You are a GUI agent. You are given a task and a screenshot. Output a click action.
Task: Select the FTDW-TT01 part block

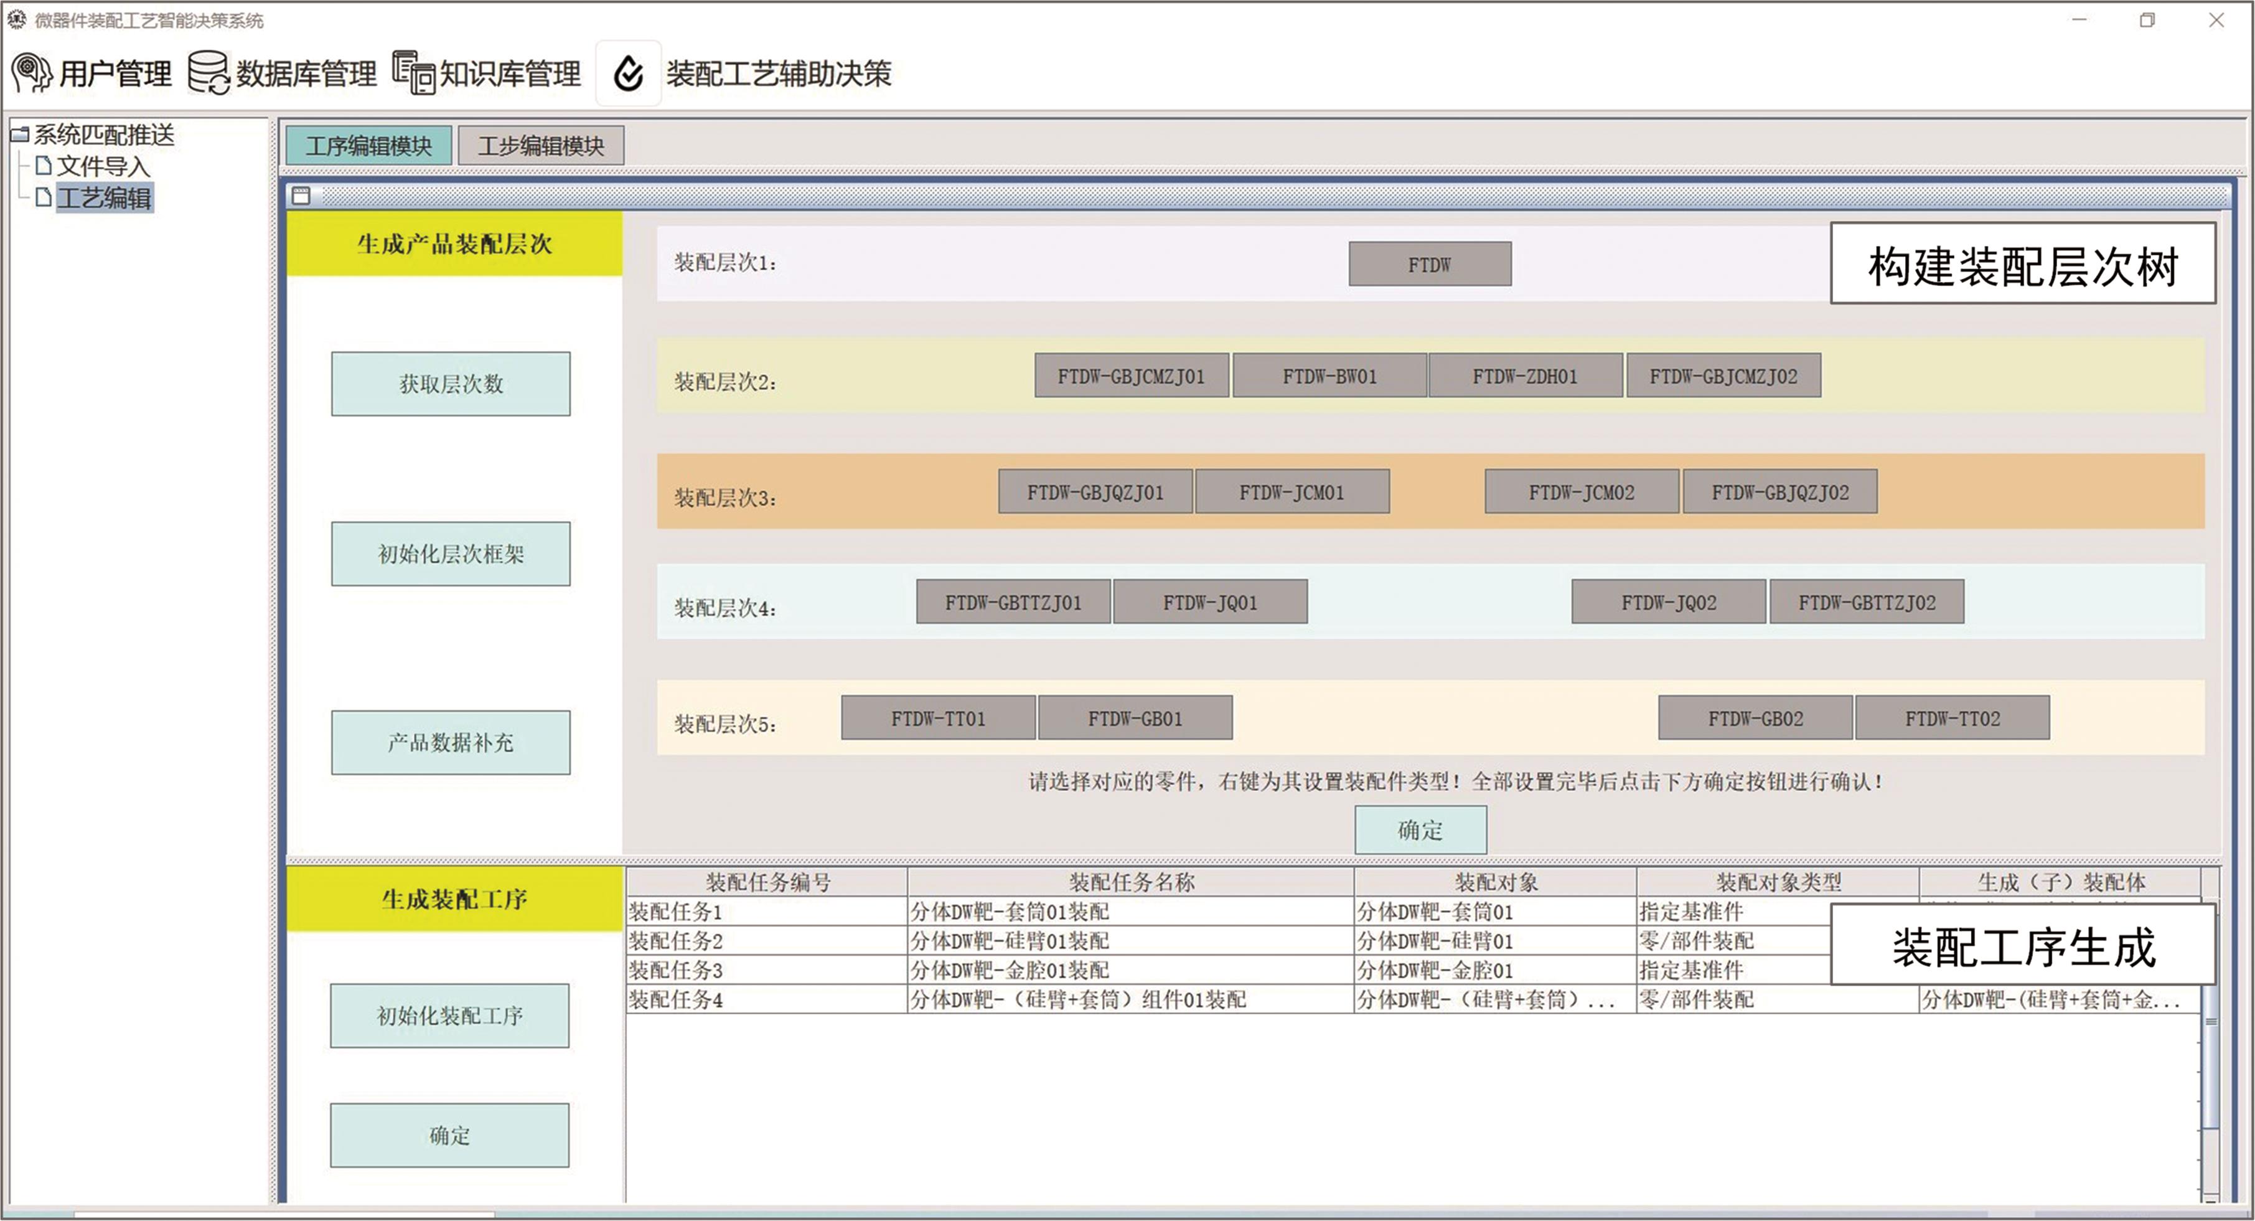coord(939,719)
